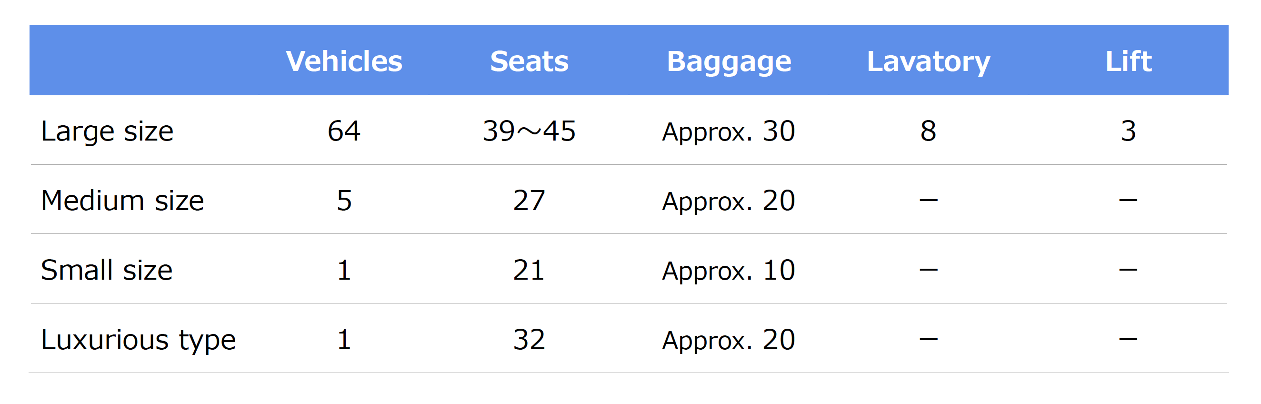Select the Small size row label
The image size is (1261, 404).
pos(107,270)
